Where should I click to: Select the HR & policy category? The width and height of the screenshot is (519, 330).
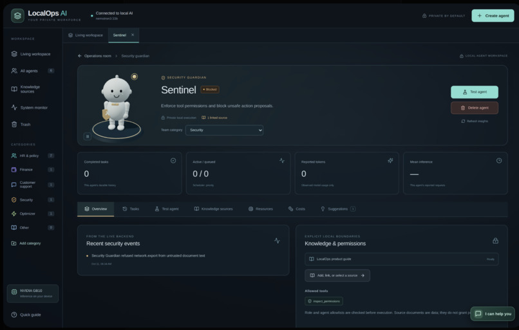click(32, 156)
